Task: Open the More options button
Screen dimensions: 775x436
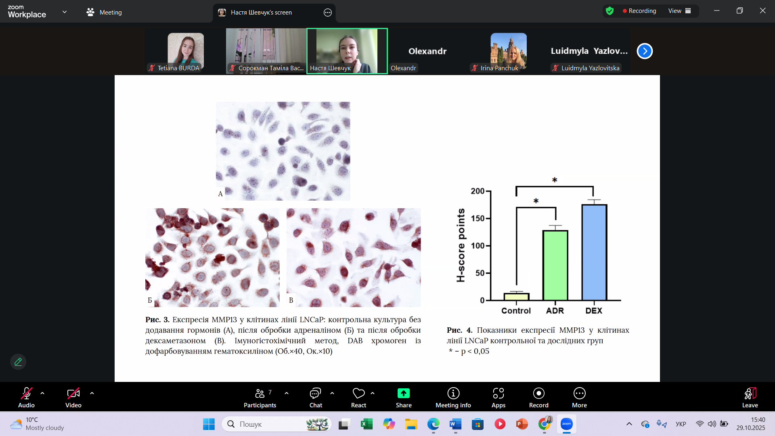Action: point(579,398)
